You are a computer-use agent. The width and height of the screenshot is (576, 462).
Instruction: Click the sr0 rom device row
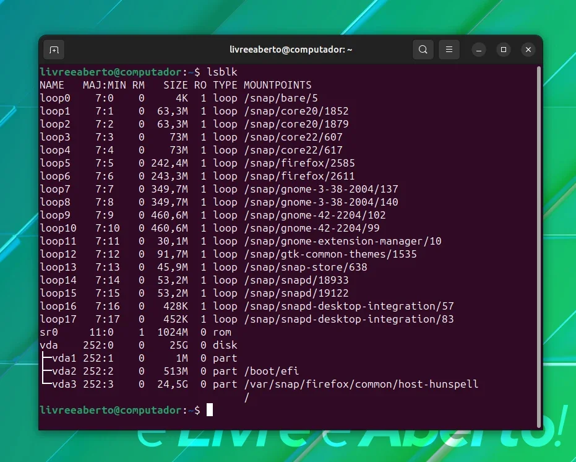(135, 332)
